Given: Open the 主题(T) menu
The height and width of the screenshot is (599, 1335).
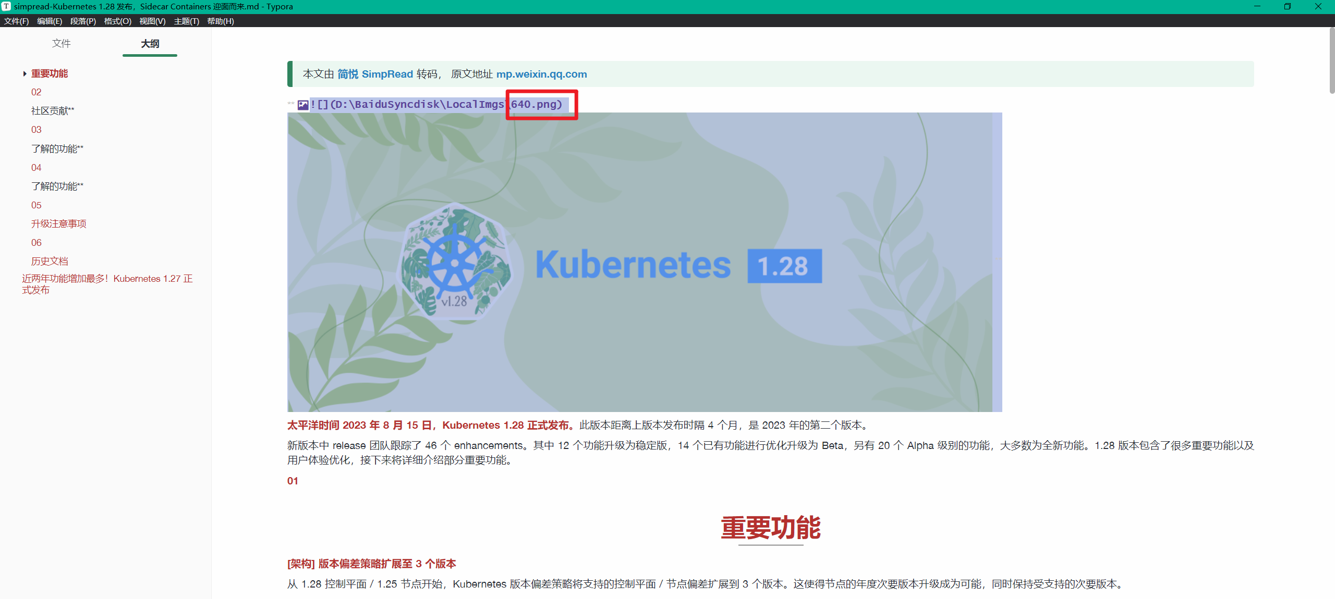Looking at the screenshot, I should click(x=186, y=21).
